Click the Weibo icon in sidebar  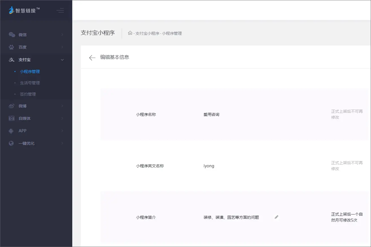click(11, 106)
